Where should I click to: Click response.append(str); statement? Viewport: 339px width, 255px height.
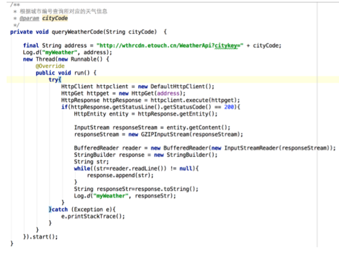[x=120, y=176]
